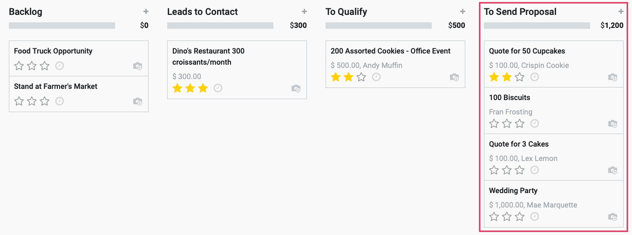Click clock icon on 200 Assorted Cookies card

pyautogui.click(x=376, y=77)
